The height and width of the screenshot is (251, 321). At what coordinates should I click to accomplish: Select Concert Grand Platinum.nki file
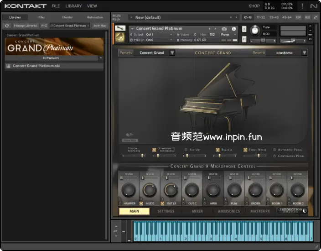(x=36, y=66)
